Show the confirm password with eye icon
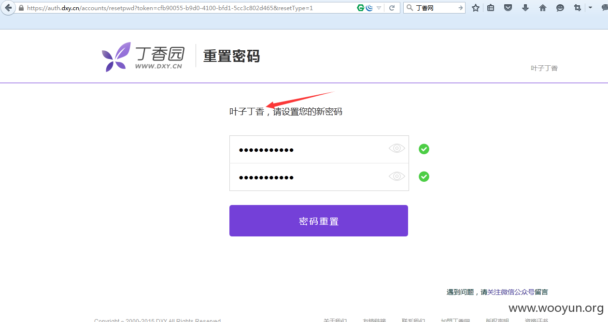 point(397,176)
